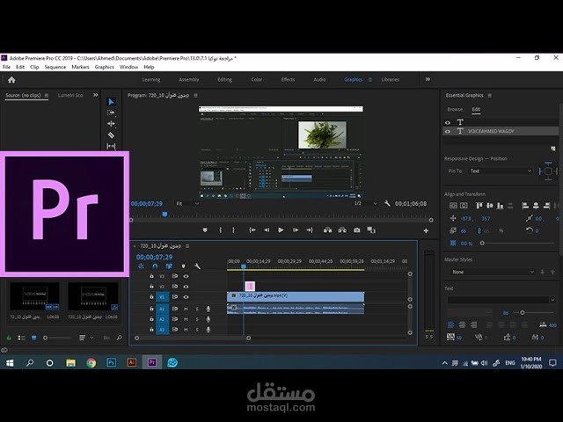This screenshot has height=422, width=563.
Task: Open font family dropdown under Text
Action: tap(501, 300)
